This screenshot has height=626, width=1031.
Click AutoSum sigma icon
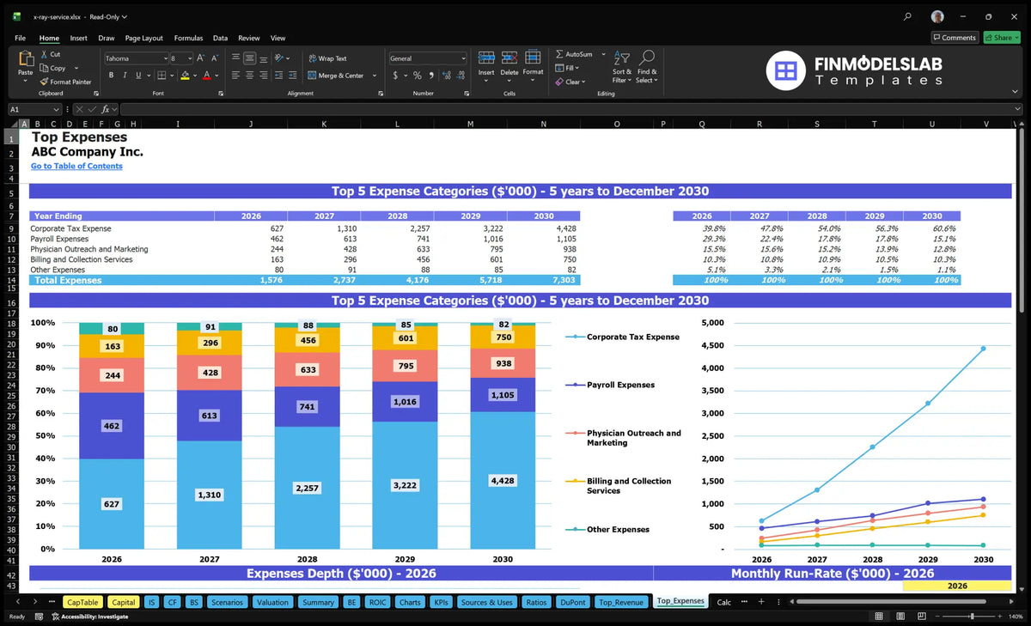coord(559,54)
